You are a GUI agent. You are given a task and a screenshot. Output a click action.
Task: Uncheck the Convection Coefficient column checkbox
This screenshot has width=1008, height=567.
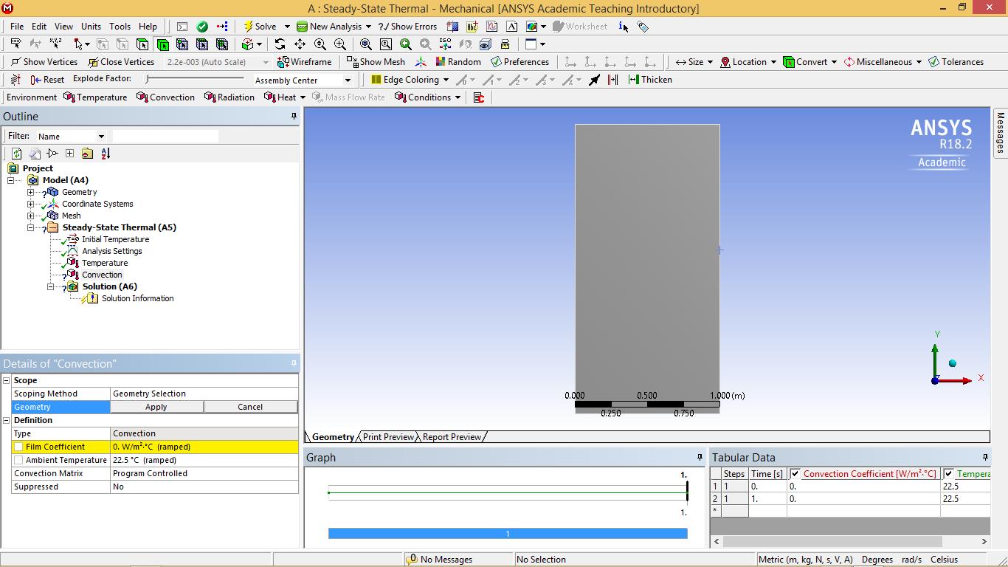click(795, 474)
